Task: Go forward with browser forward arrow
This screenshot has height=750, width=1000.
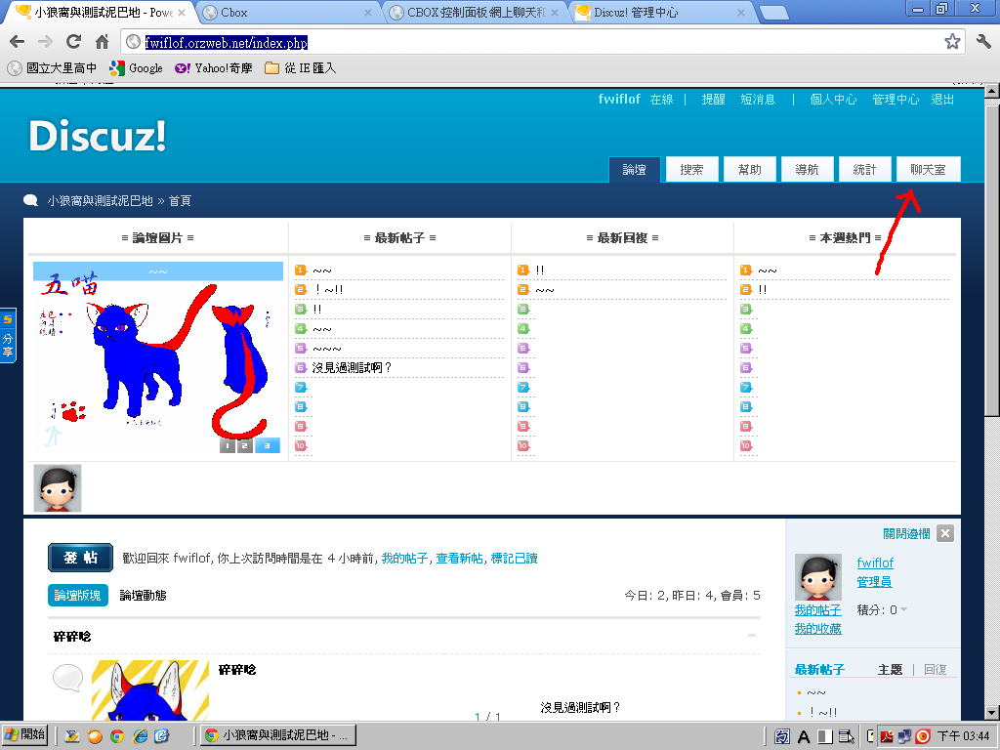Action: click(x=45, y=42)
